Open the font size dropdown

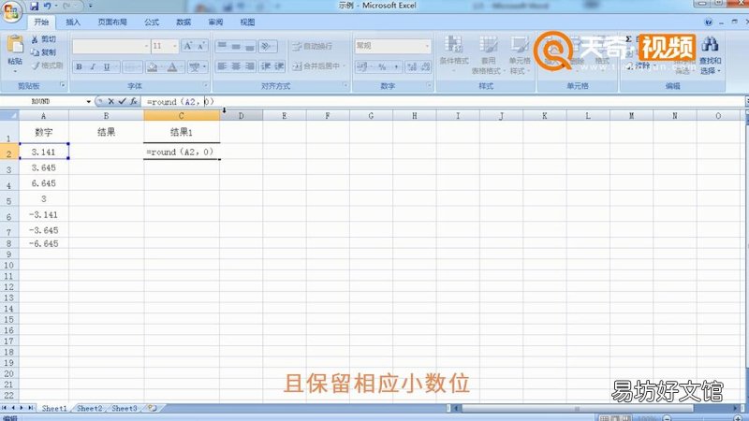tap(175, 46)
